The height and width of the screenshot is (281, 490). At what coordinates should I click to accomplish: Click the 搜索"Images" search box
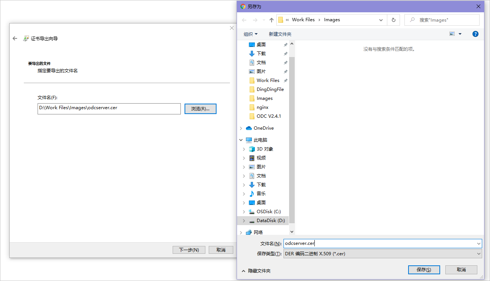tap(442, 20)
